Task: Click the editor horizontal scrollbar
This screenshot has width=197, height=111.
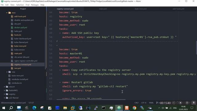Action: pyautogui.click(x=91, y=100)
